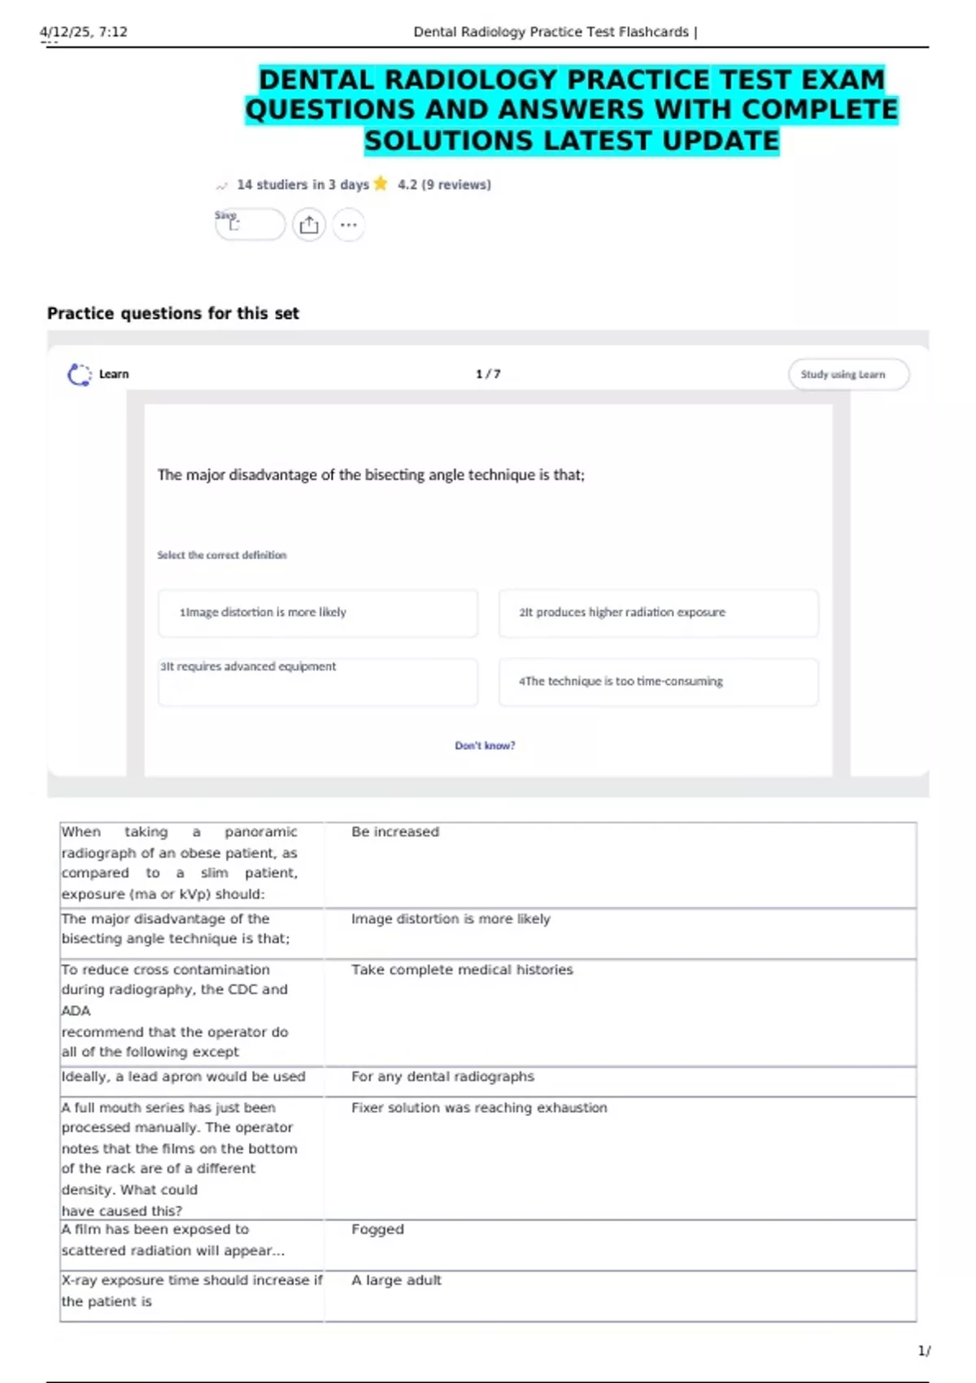Viewport: 976px width, 1383px height.
Task: Click 'Fixer solution was reaching exhaustion' cell
Action: pos(479,1108)
